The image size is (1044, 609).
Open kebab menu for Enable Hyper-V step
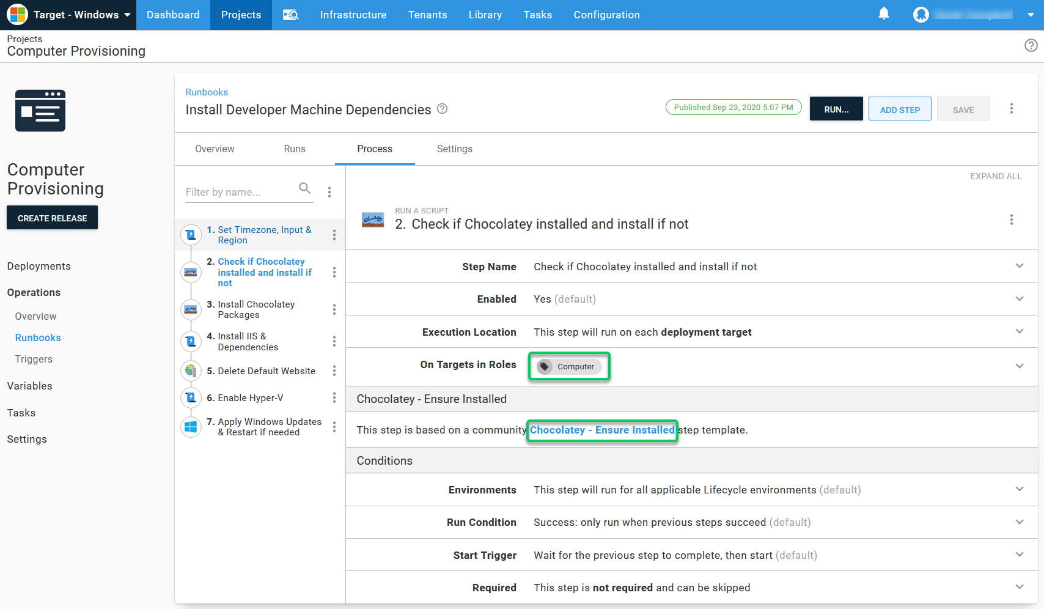(334, 398)
